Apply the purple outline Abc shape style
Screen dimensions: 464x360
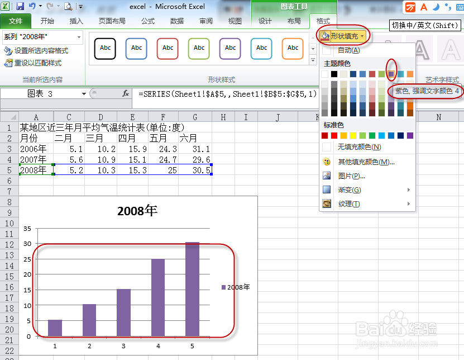(x=230, y=49)
